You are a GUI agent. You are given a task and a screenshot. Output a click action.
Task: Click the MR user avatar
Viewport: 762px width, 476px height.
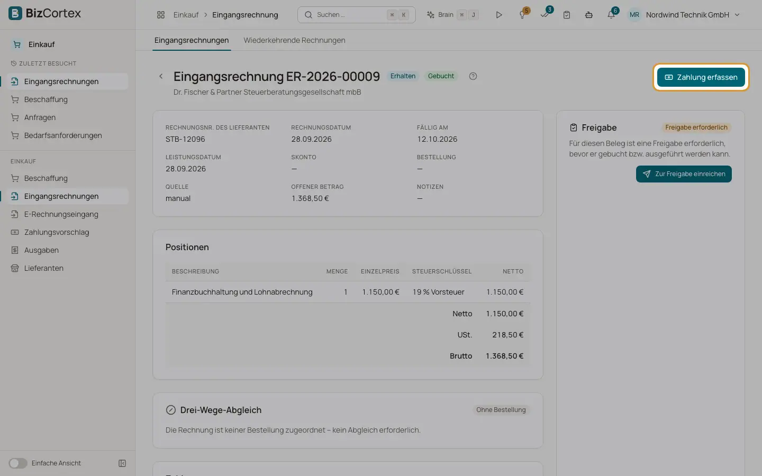click(x=634, y=15)
